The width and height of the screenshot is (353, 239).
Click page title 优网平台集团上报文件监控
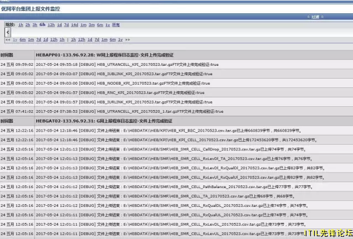(30, 9)
